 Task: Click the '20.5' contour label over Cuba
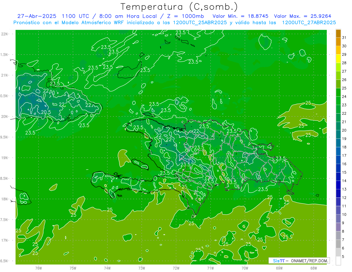pos(46,112)
